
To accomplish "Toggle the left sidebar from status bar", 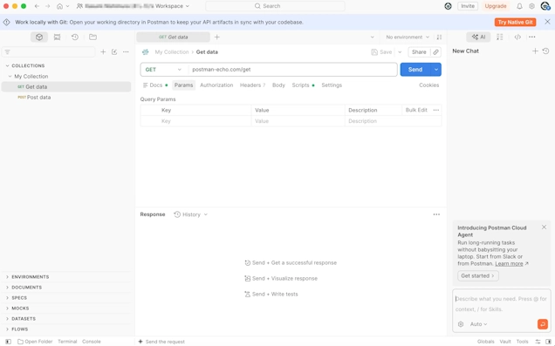I will 8,342.
